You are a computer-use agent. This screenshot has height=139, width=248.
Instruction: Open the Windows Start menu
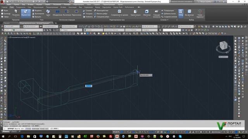[3, 136]
